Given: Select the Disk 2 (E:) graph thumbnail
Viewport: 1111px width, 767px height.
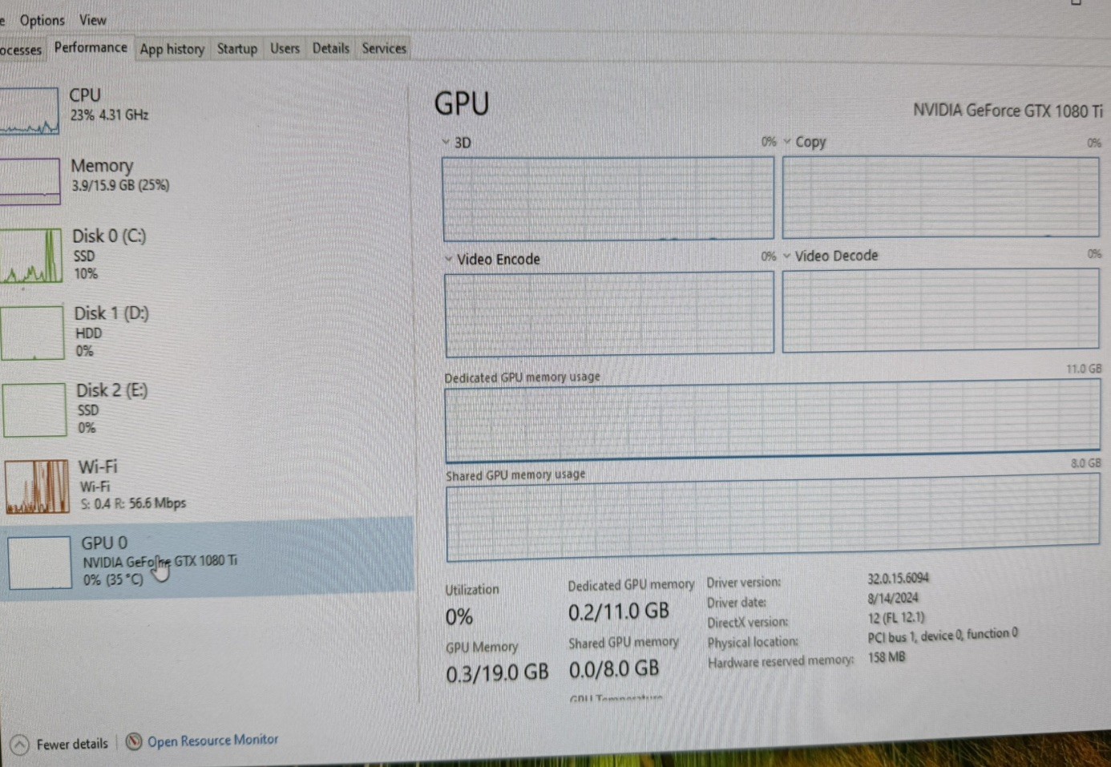Looking at the screenshot, I should [x=34, y=410].
